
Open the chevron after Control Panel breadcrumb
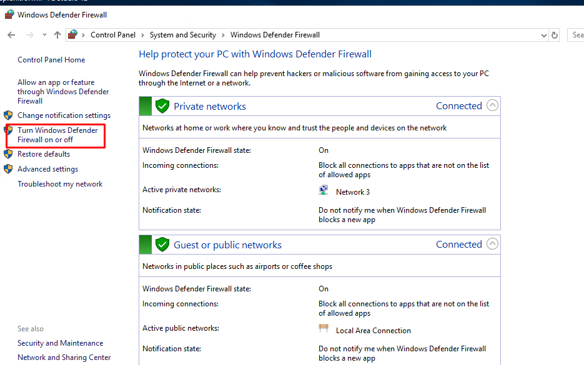coord(142,36)
